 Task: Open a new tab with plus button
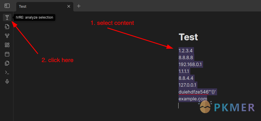coord(79,6)
